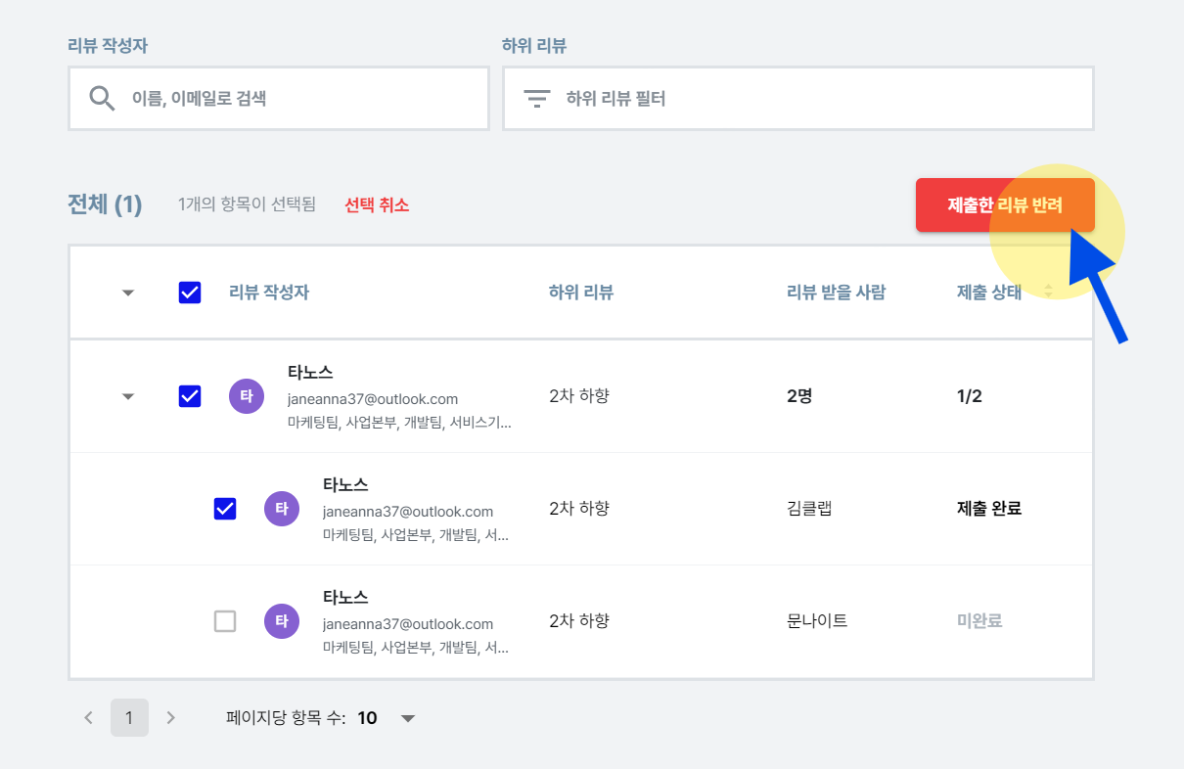This screenshot has width=1184, height=769.
Task: Click the 하위 리뷰 column header
Action: tap(581, 293)
